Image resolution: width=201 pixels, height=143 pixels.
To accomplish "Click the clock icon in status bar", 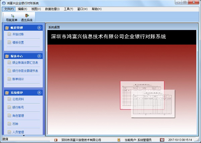I will 162,140.
